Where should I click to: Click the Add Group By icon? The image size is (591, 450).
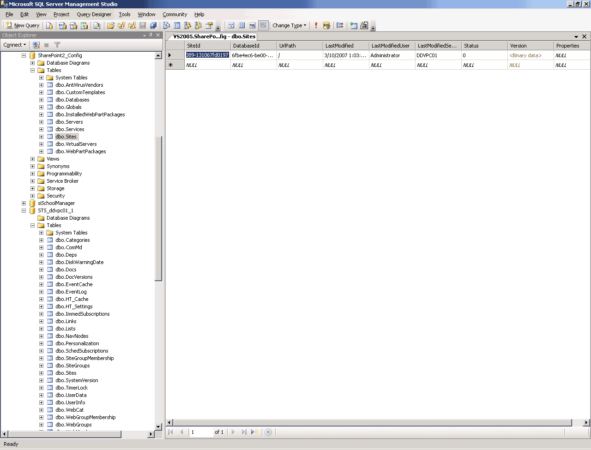[x=340, y=25]
